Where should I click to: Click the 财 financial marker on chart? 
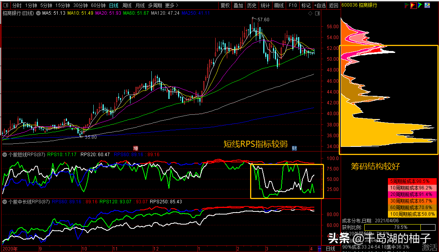click(294, 148)
